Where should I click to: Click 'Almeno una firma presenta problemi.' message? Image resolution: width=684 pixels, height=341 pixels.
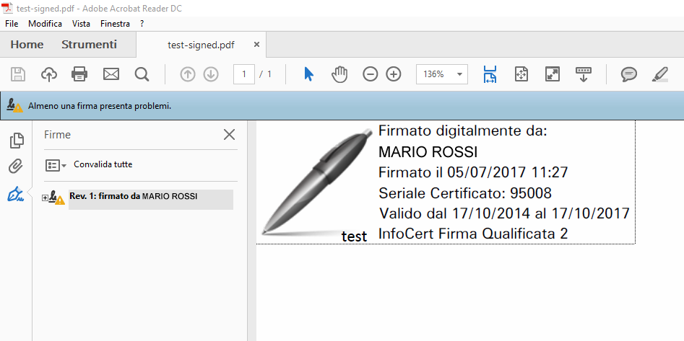point(100,106)
